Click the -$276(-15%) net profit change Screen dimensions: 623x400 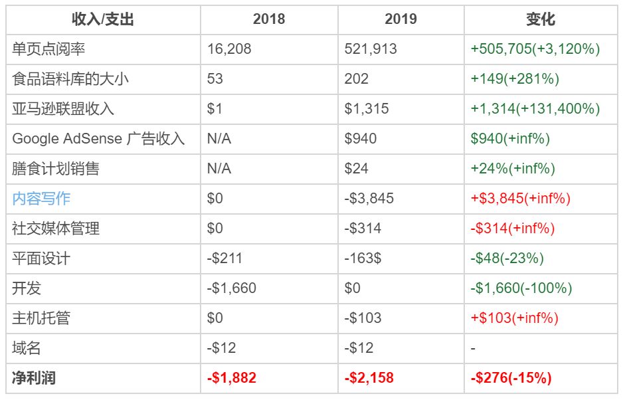[511, 378]
